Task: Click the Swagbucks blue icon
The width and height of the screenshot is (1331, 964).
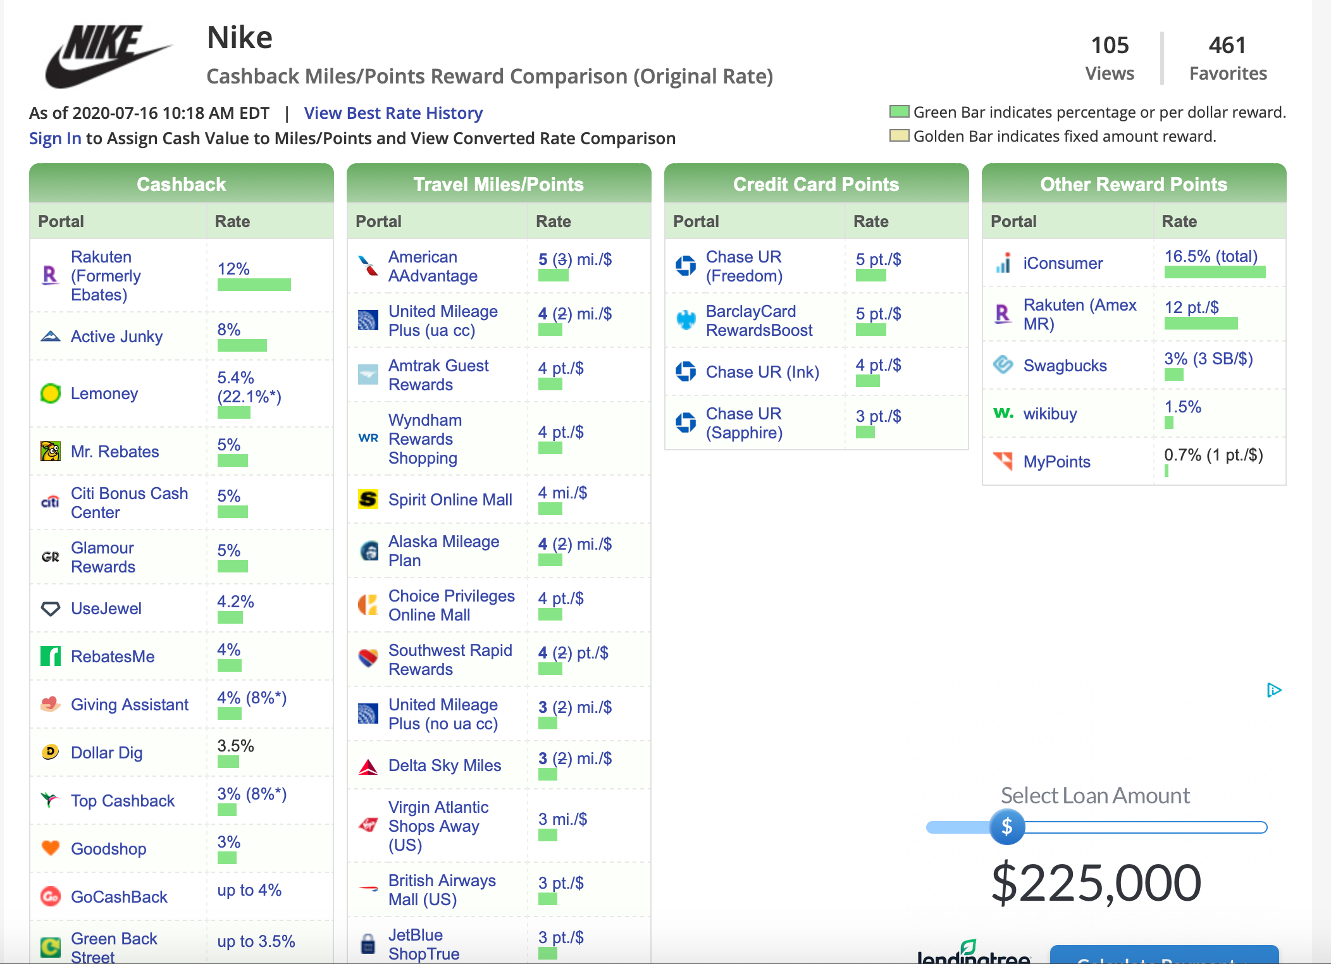Action: click(x=1003, y=365)
